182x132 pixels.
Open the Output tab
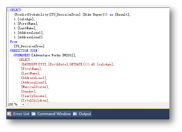coord(82,114)
